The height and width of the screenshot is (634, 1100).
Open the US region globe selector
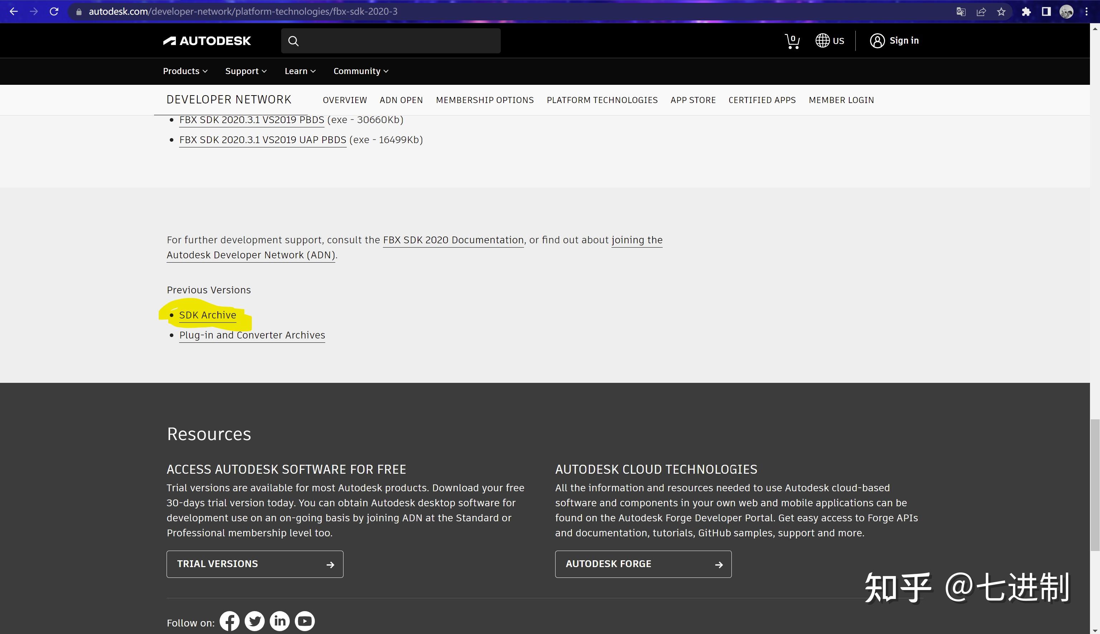pyautogui.click(x=829, y=40)
